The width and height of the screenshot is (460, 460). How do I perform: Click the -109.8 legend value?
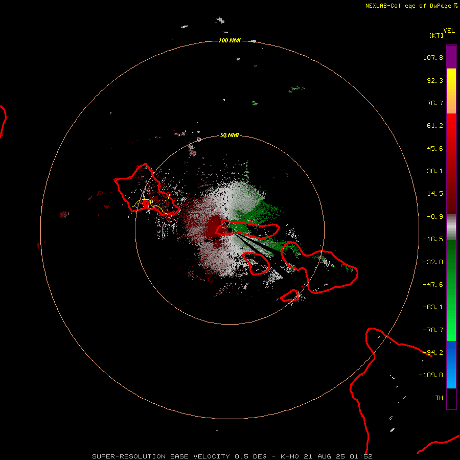tap(431, 375)
